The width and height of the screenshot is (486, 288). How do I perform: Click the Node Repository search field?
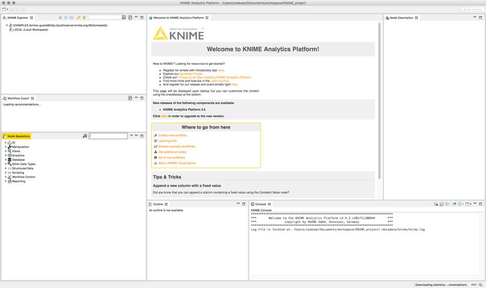(108, 136)
